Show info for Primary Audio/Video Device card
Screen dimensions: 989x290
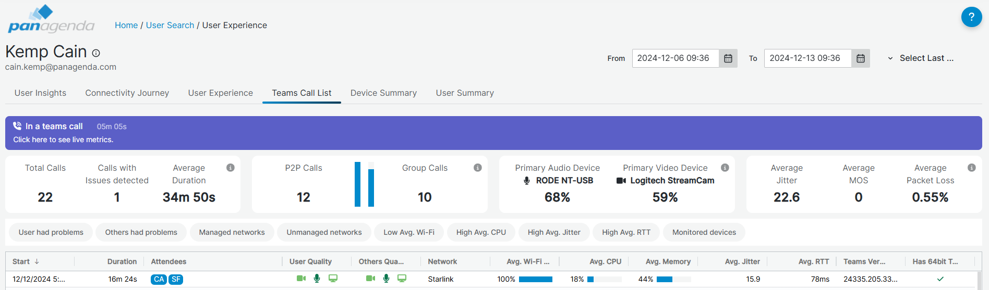(x=725, y=168)
